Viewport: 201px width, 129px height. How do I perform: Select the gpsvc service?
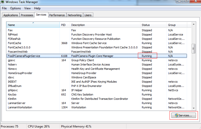12,60
